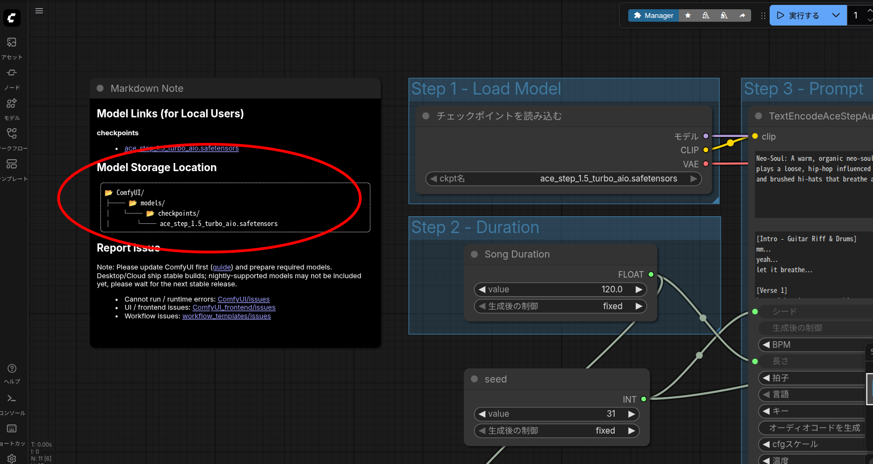Open the ComfyUI/issues link
This screenshot has width=873, height=464.
[243, 299]
